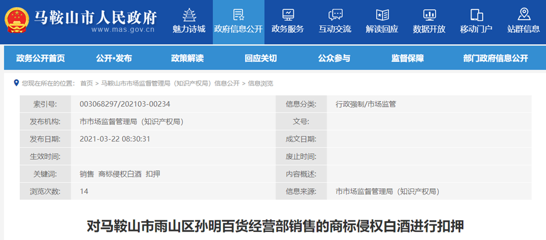Click the 信息分类 label cell
Viewport: 546px width, 240px height.
301,104
